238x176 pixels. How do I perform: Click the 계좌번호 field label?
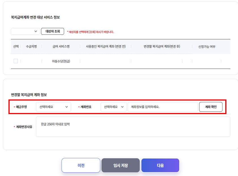[x=86, y=107]
